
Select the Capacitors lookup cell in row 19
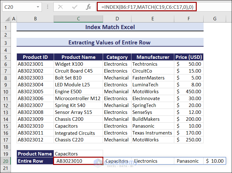tap(78, 154)
